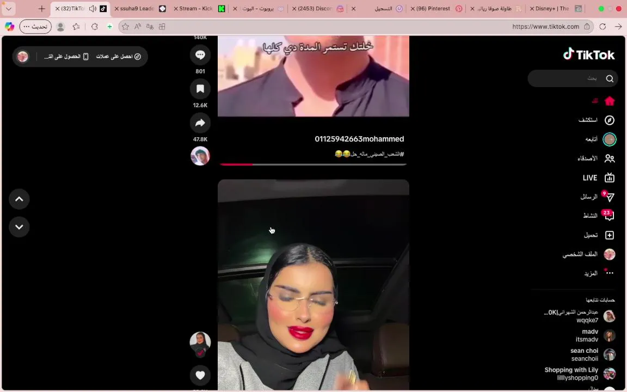Open Explore (استكشف) in sidebar

596,120
